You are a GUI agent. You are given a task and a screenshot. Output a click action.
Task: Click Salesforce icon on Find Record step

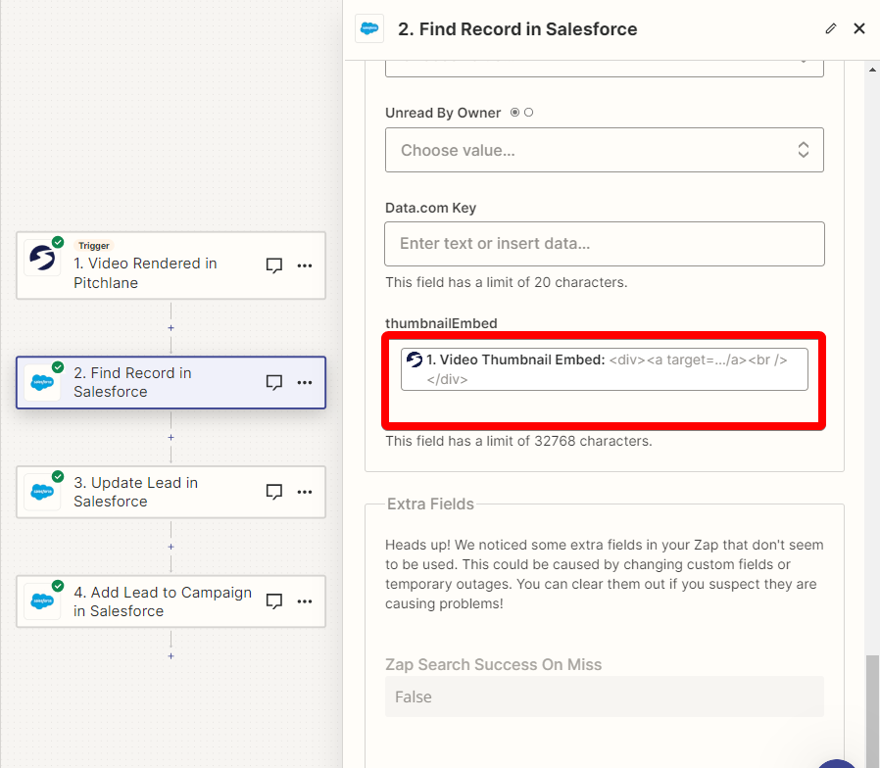43,383
